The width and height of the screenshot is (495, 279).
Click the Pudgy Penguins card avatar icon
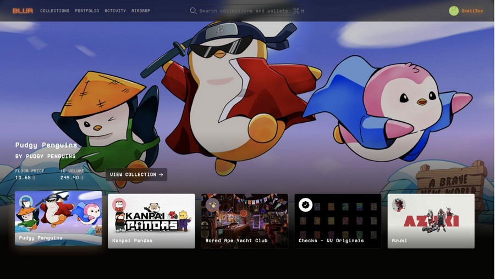pos(26,202)
